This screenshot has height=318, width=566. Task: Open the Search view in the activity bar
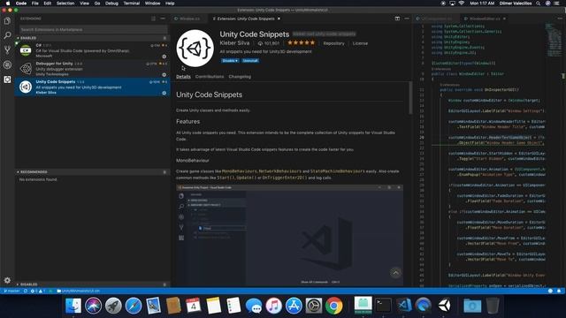[7, 35]
